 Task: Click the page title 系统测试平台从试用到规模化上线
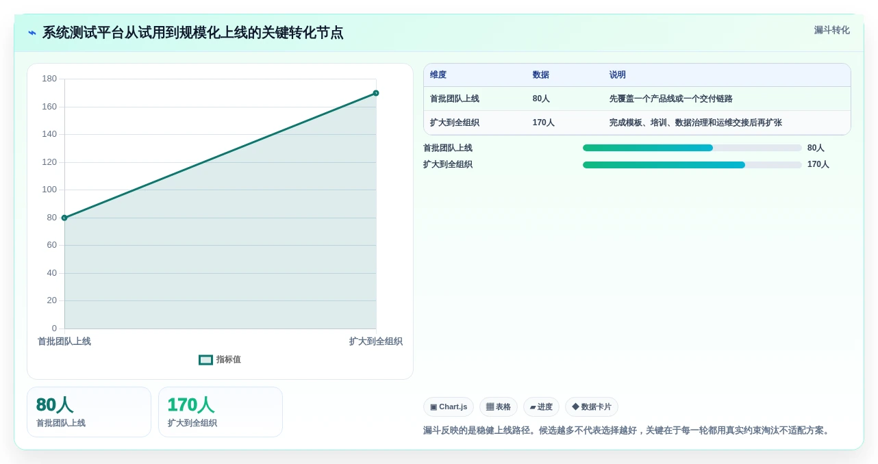(193, 33)
